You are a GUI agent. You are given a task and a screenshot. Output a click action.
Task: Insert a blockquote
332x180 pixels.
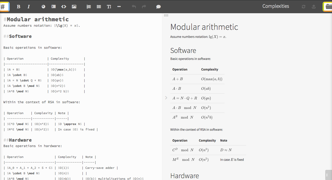point(53,6)
